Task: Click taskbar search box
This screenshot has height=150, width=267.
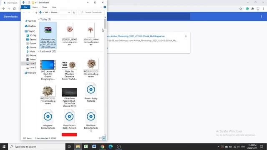Action: click(x=37, y=147)
